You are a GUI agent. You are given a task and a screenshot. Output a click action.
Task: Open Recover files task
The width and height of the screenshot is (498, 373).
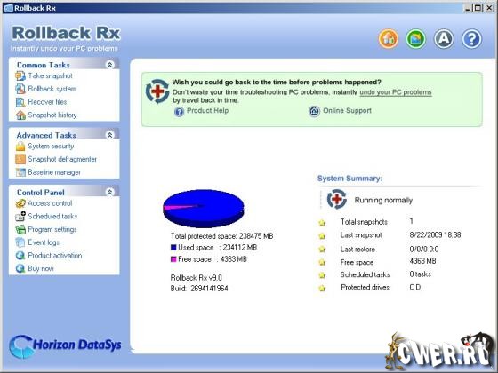point(47,102)
